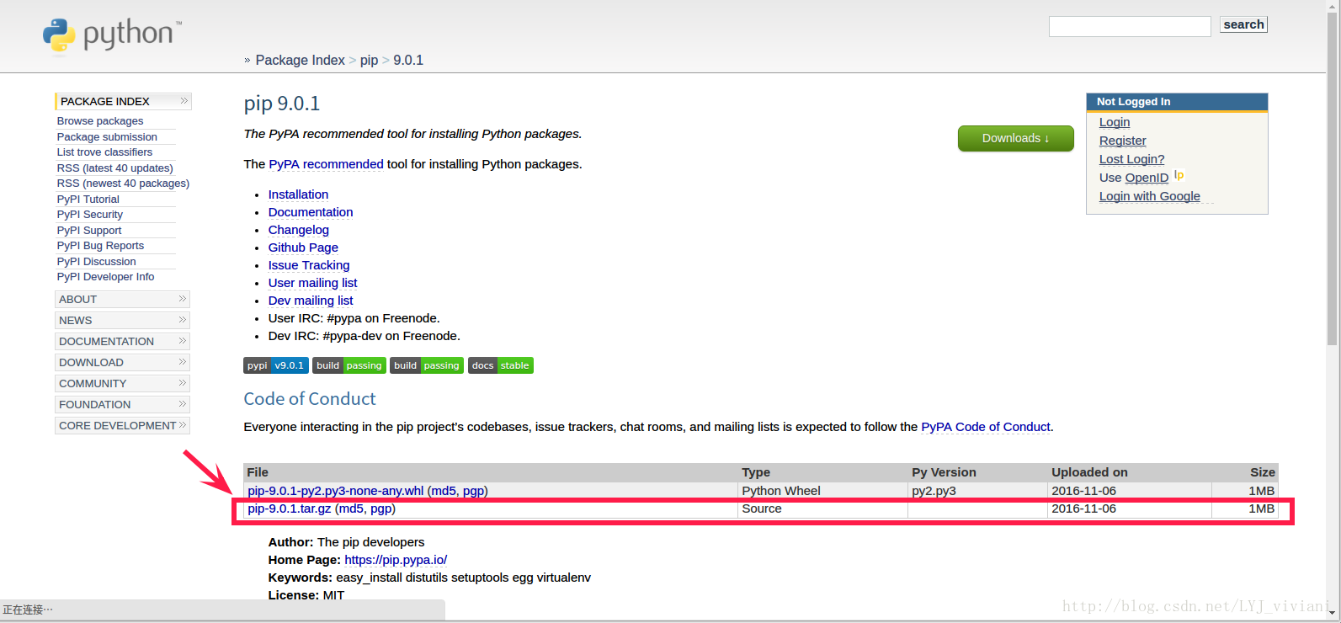Screen dimensions: 1341x623
Task: Open RSS newest 40 packages feed
Action: (123, 184)
